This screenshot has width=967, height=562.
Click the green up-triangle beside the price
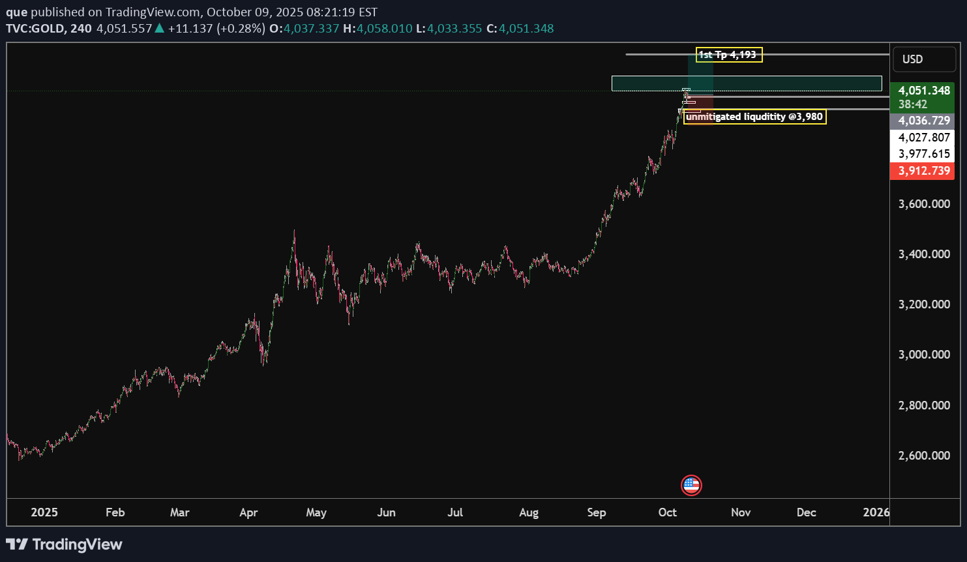coord(159,29)
